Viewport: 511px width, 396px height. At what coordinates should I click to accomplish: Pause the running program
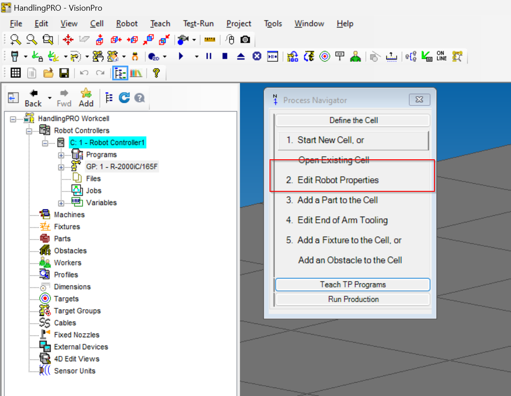(209, 57)
